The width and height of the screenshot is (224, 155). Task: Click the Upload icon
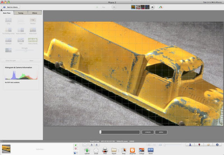tap(87, 151)
